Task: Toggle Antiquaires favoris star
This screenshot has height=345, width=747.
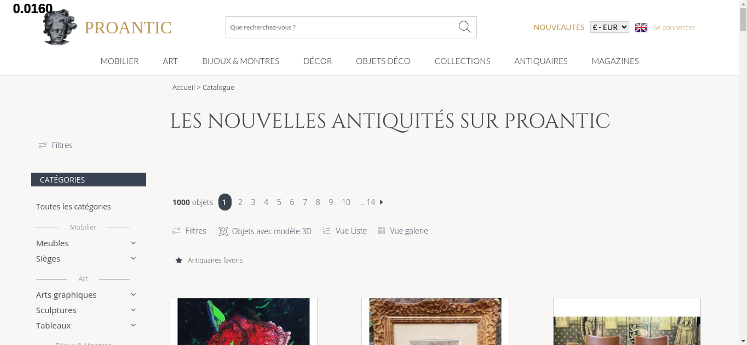Action: tap(179, 260)
